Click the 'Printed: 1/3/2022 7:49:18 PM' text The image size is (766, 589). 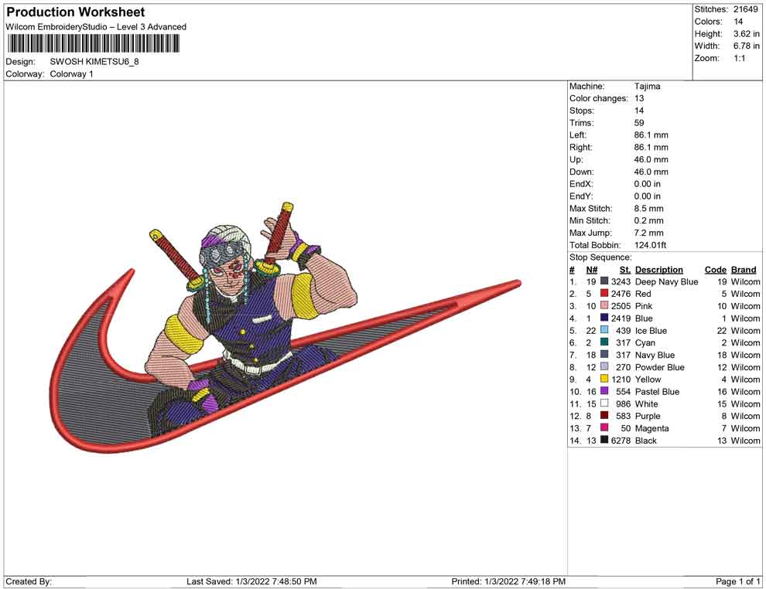[x=508, y=581]
